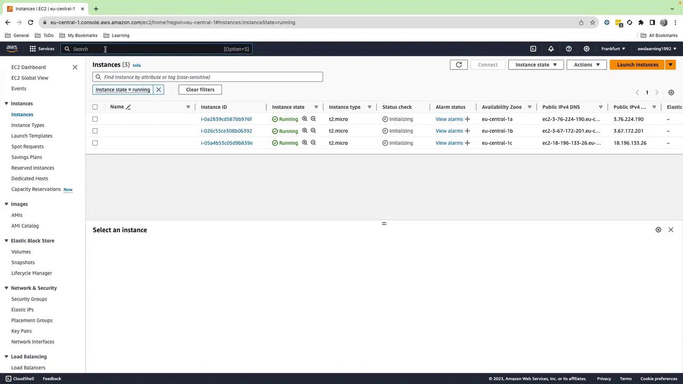
Task: Zoom-in filter icon for instance i-026c55ce308b06392
Action: (305, 131)
